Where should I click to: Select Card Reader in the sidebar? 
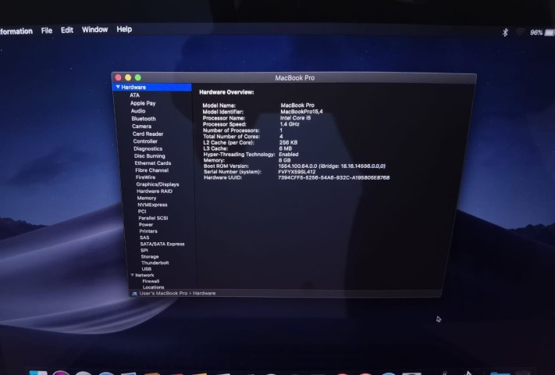tap(148, 134)
